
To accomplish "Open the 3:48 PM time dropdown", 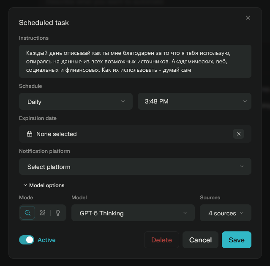I will 194,102.
